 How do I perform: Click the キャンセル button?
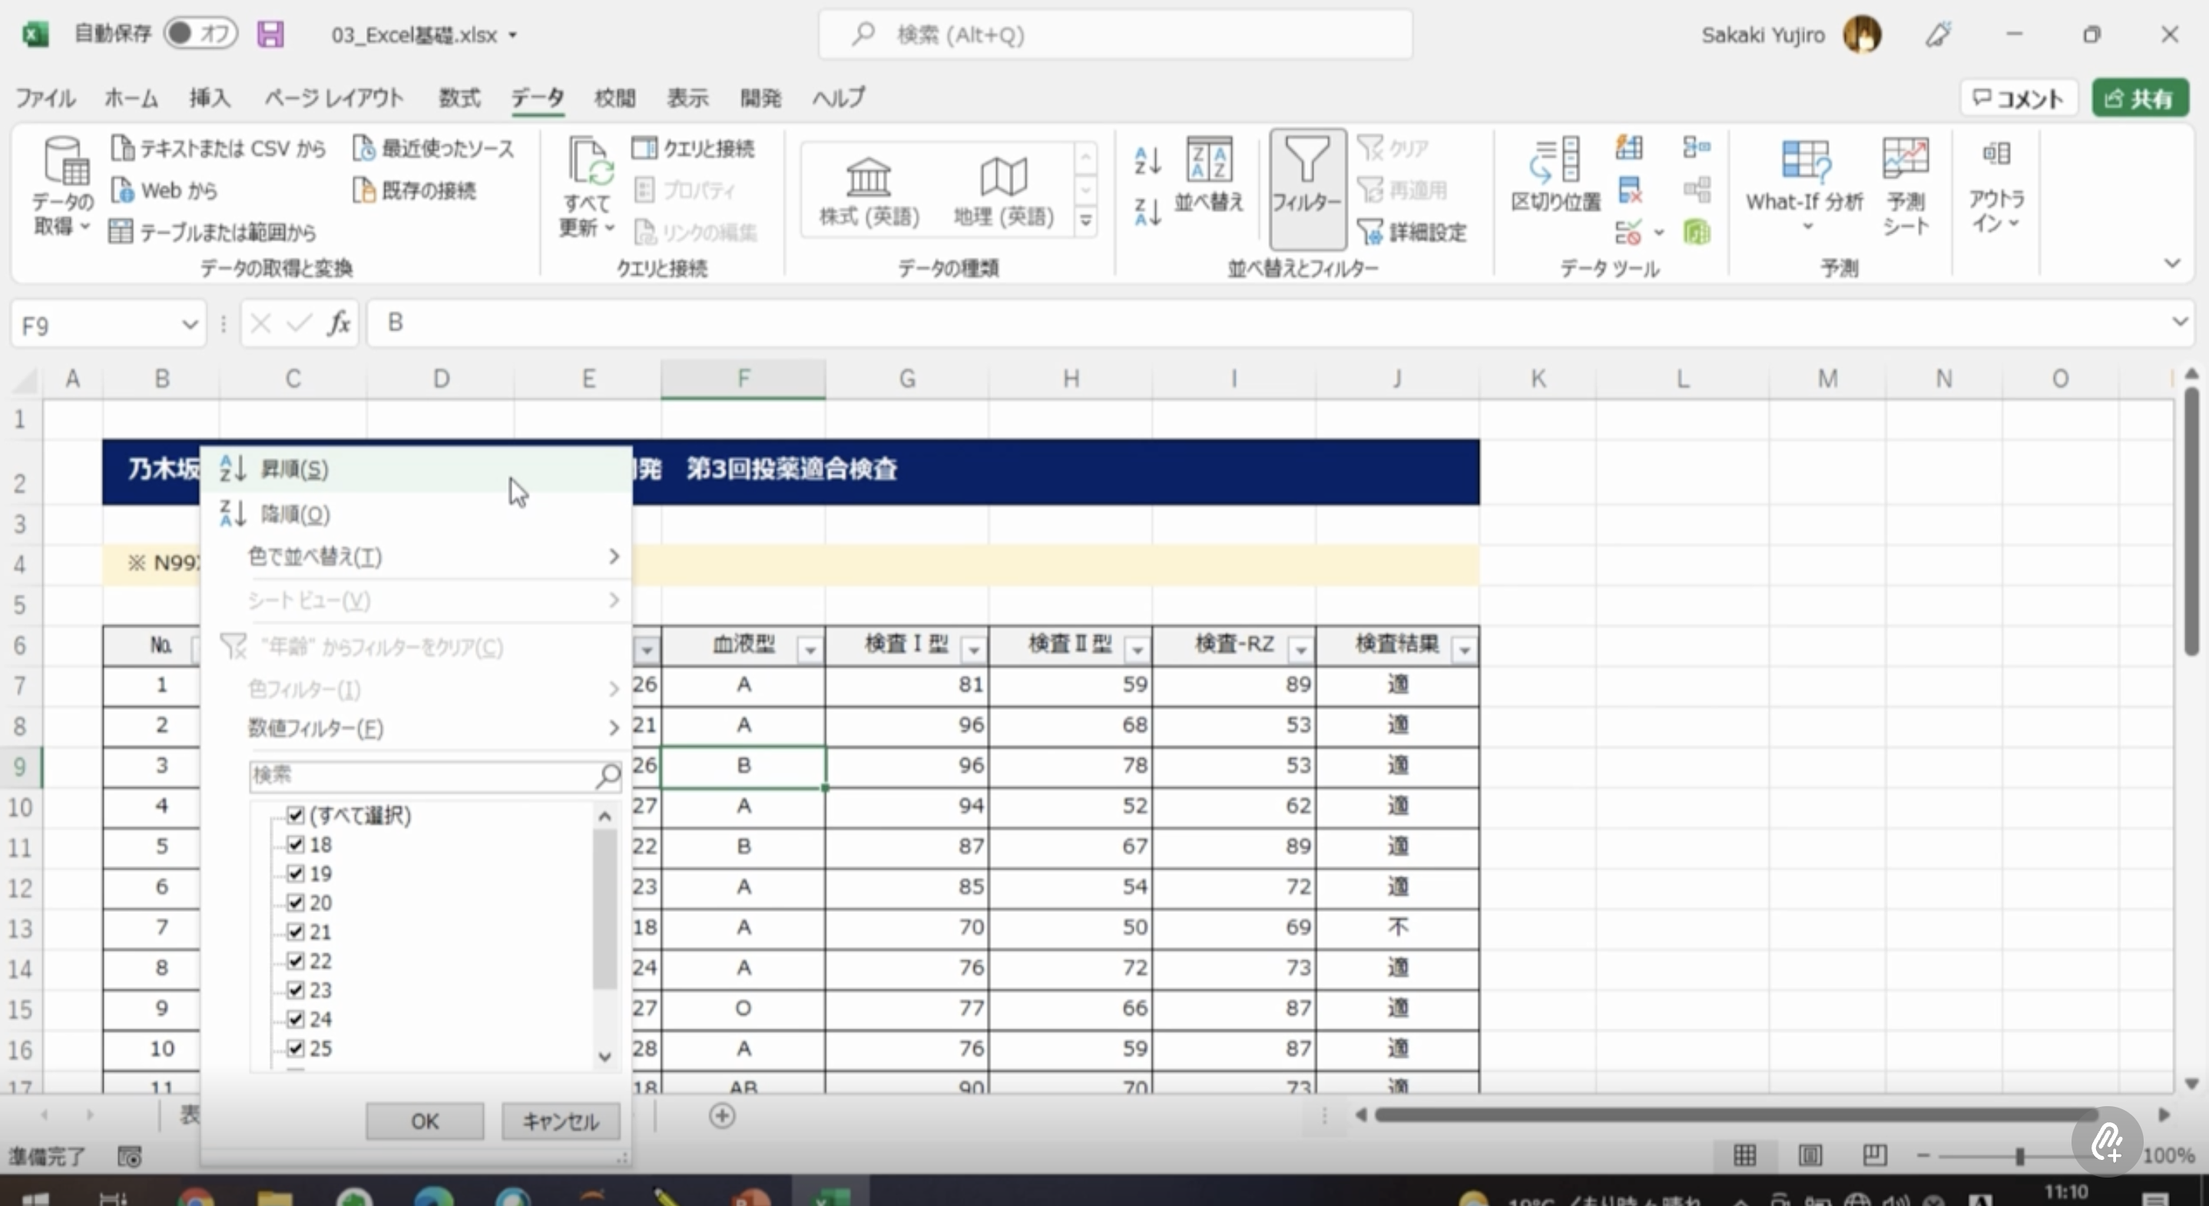(x=560, y=1121)
